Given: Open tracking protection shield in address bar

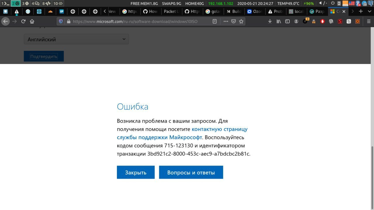Looking at the screenshot, I should pos(61,21).
